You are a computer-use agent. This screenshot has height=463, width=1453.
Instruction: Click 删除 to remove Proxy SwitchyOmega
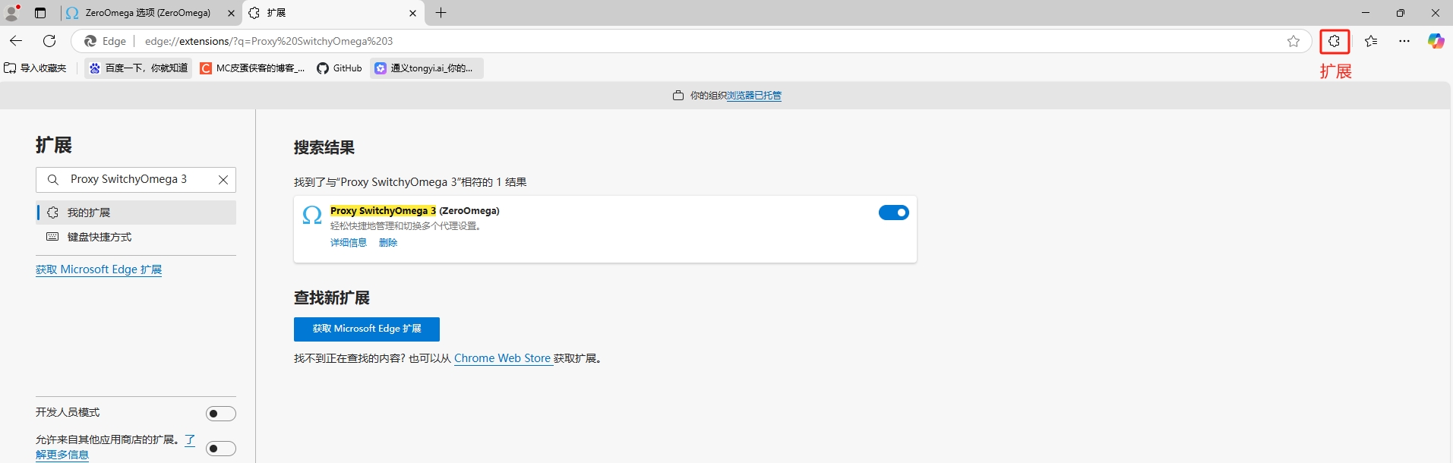click(388, 243)
